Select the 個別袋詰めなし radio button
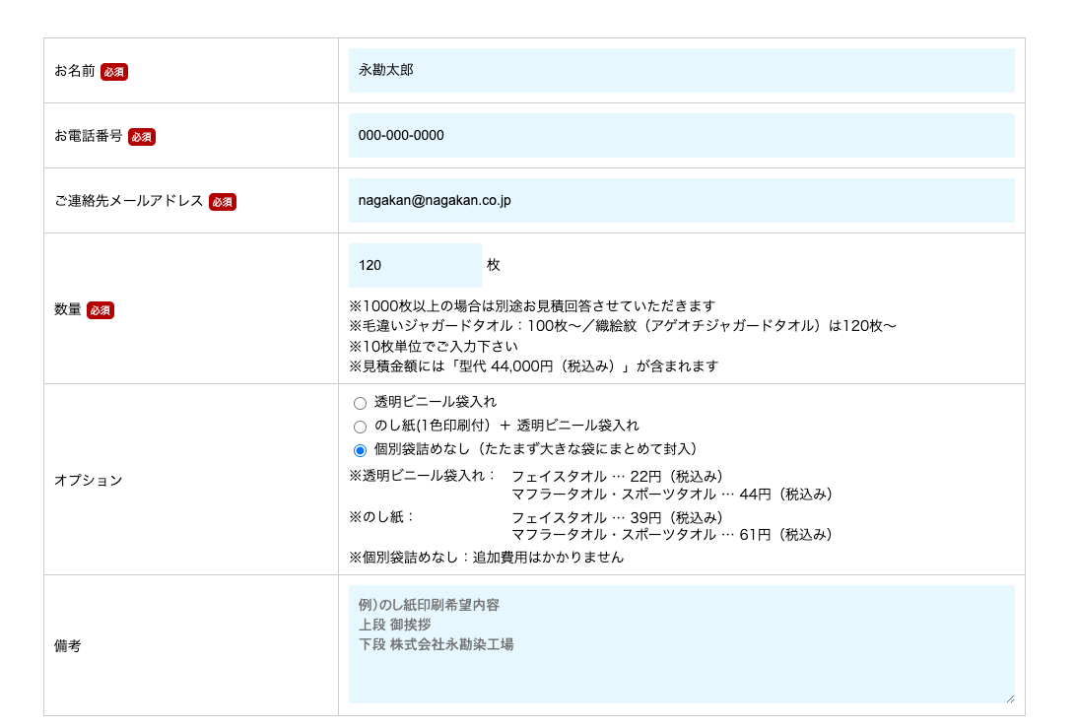The height and width of the screenshot is (728, 1077). click(x=360, y=450)
